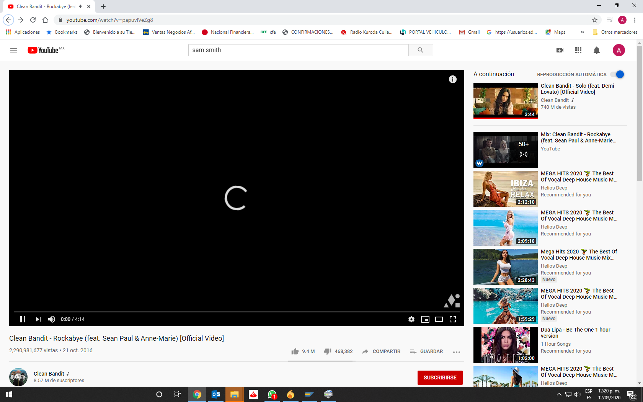This screenshot has width=643, height=402.
Task: Show hidden bookmarks via the chevron
Action: coord(582,32)
